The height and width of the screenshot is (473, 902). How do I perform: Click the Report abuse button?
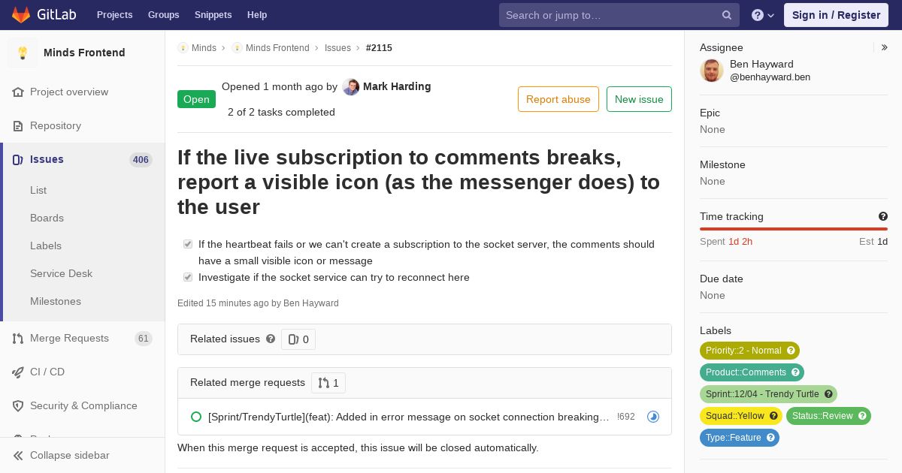[558, 99]
